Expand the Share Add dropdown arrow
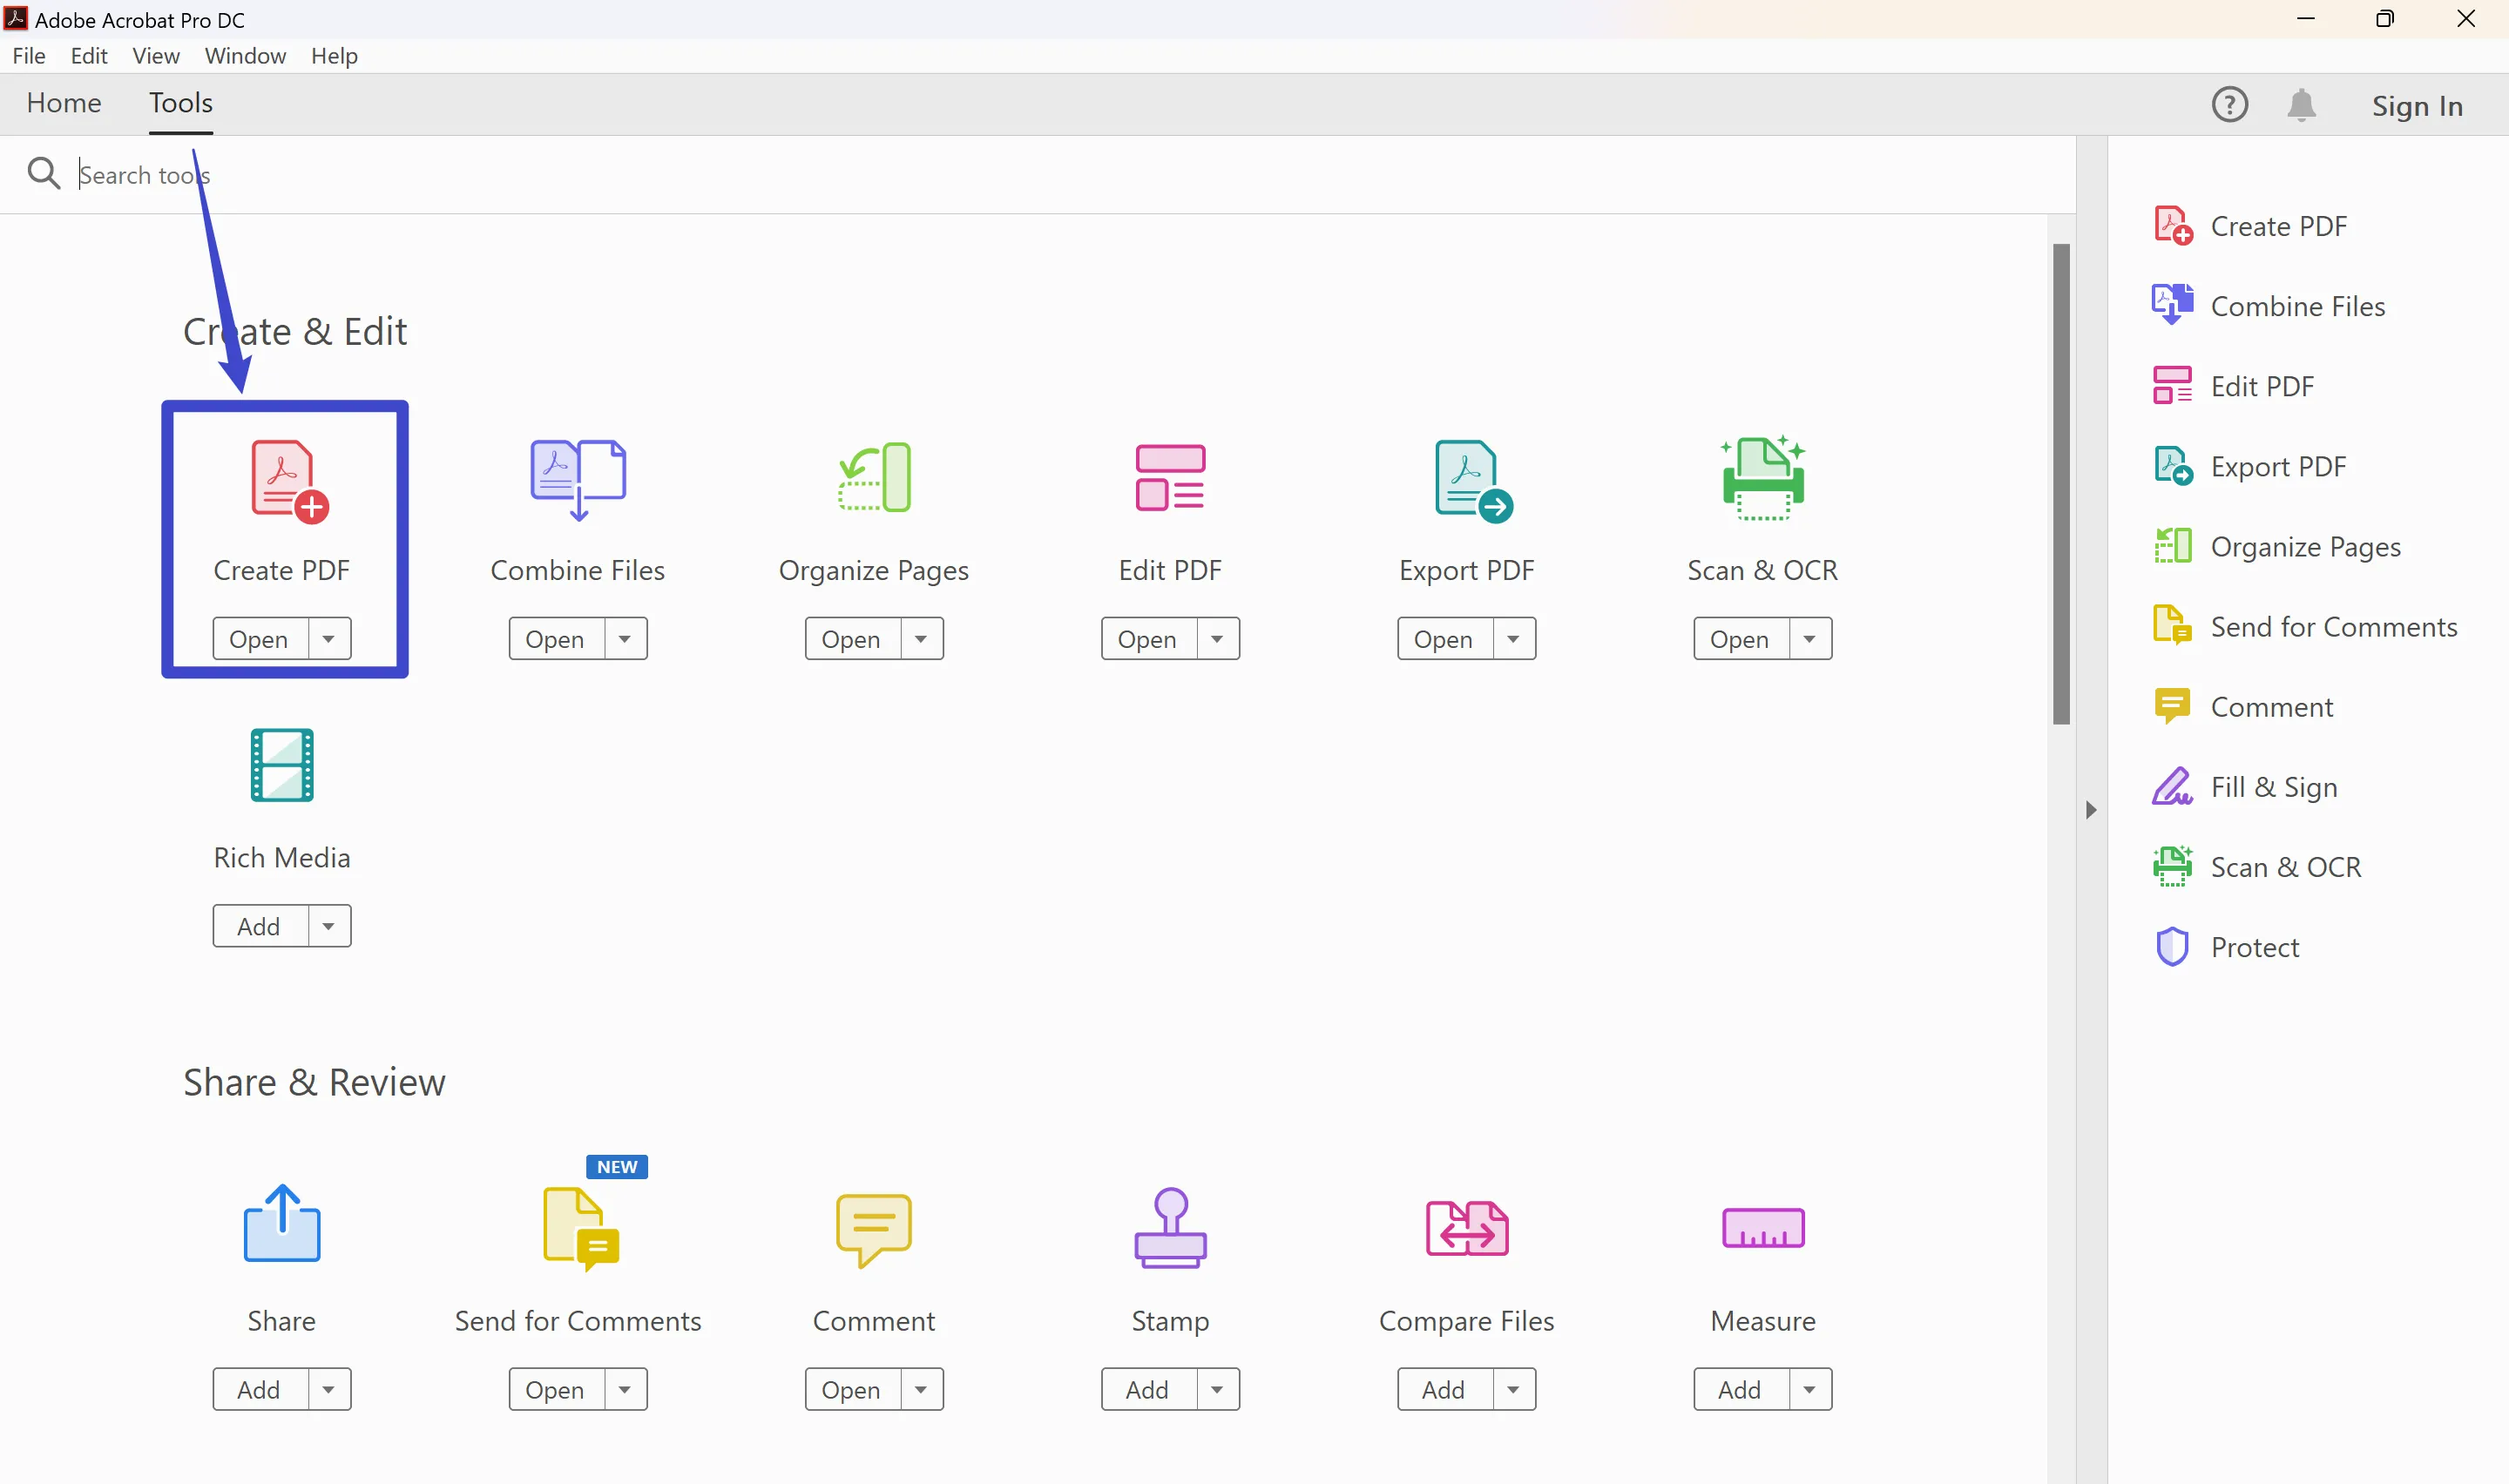 coord(327,1388)
